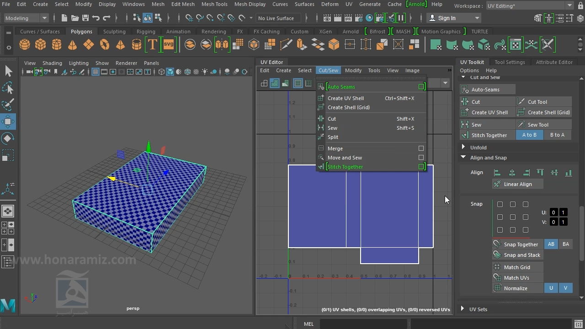This screenshot has height=329, width=585.
Task: Select the B to A stitch direction
Action: tap(557, 135)
